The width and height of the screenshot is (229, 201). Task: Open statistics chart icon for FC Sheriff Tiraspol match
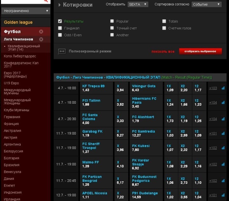tap(223, 148)
